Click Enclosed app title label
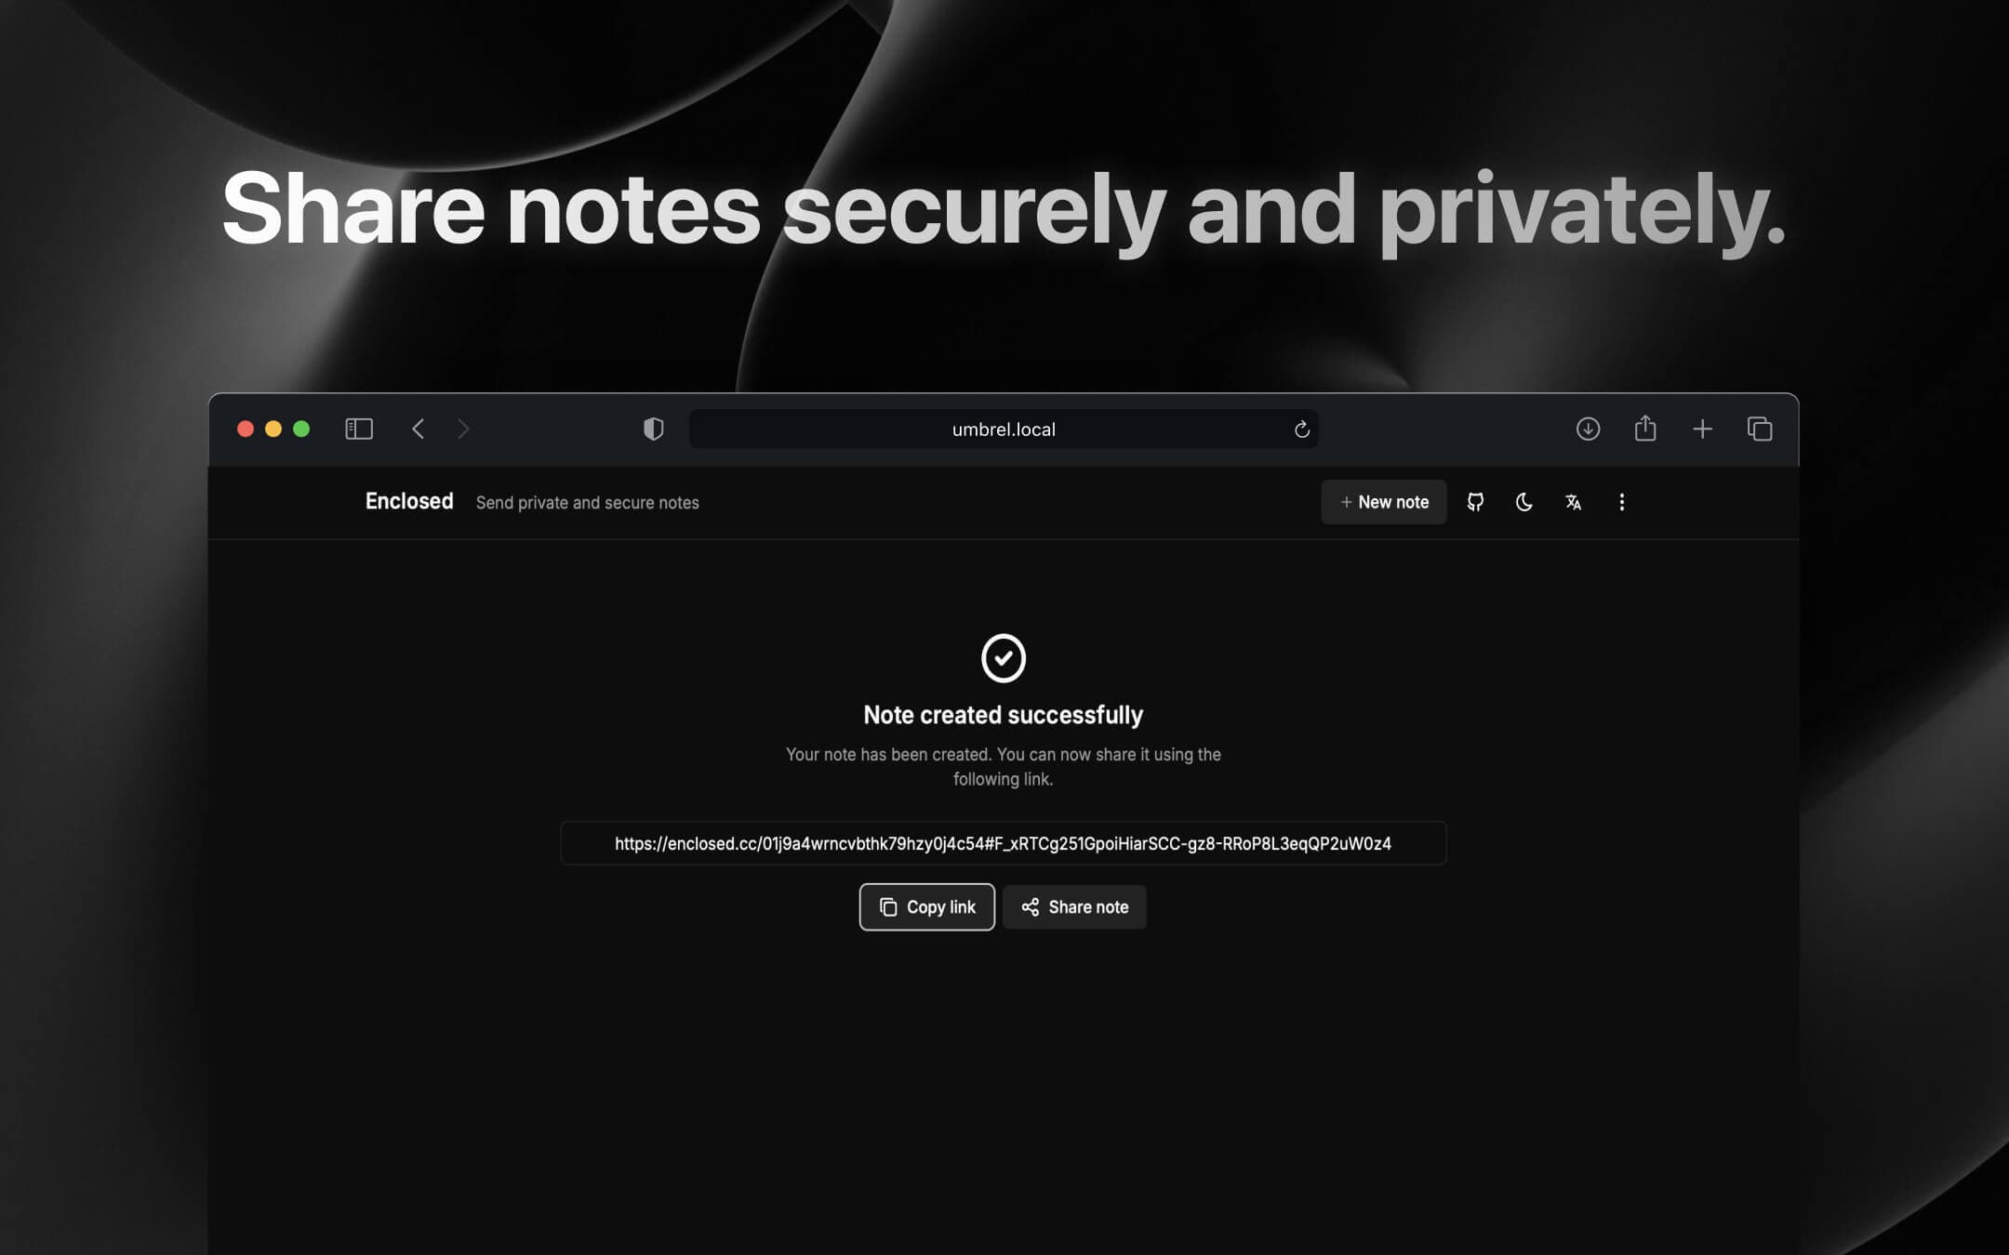Screen dimensions: 2009x1255 [x=408, y=502]
